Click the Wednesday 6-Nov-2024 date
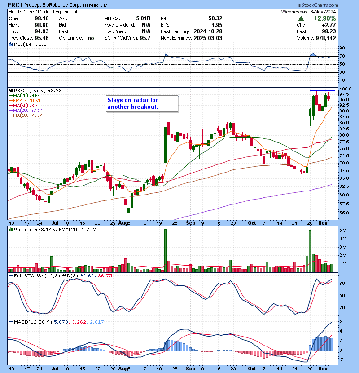Screen dimensions: 359x373 [308, 12]
